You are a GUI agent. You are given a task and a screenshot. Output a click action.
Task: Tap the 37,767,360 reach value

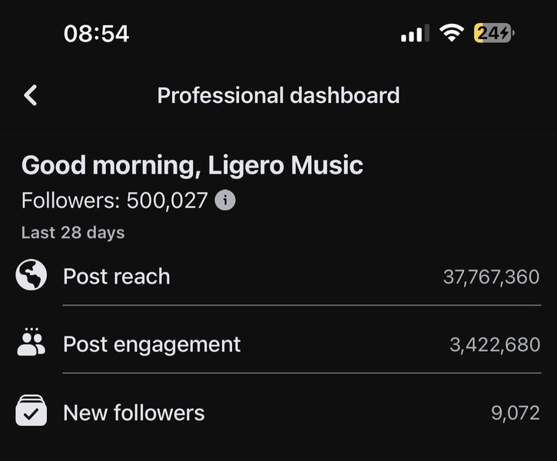(x=491, y=277)
